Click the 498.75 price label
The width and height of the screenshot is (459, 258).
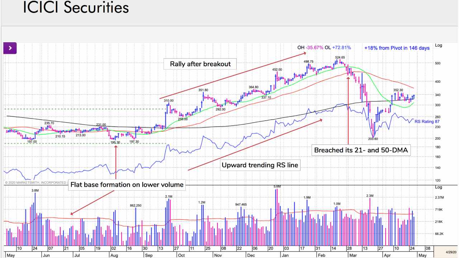click(x=308, y=62)
